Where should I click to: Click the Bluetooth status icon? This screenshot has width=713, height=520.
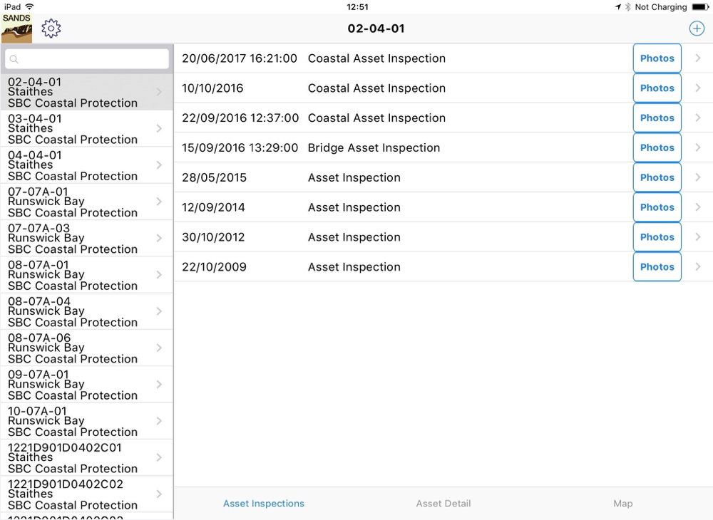[628, 7]
